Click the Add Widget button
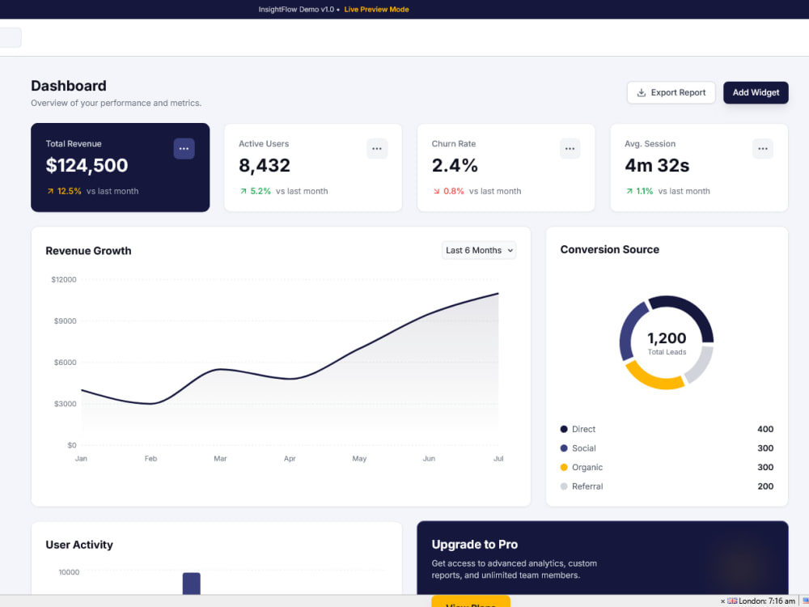 756,92
